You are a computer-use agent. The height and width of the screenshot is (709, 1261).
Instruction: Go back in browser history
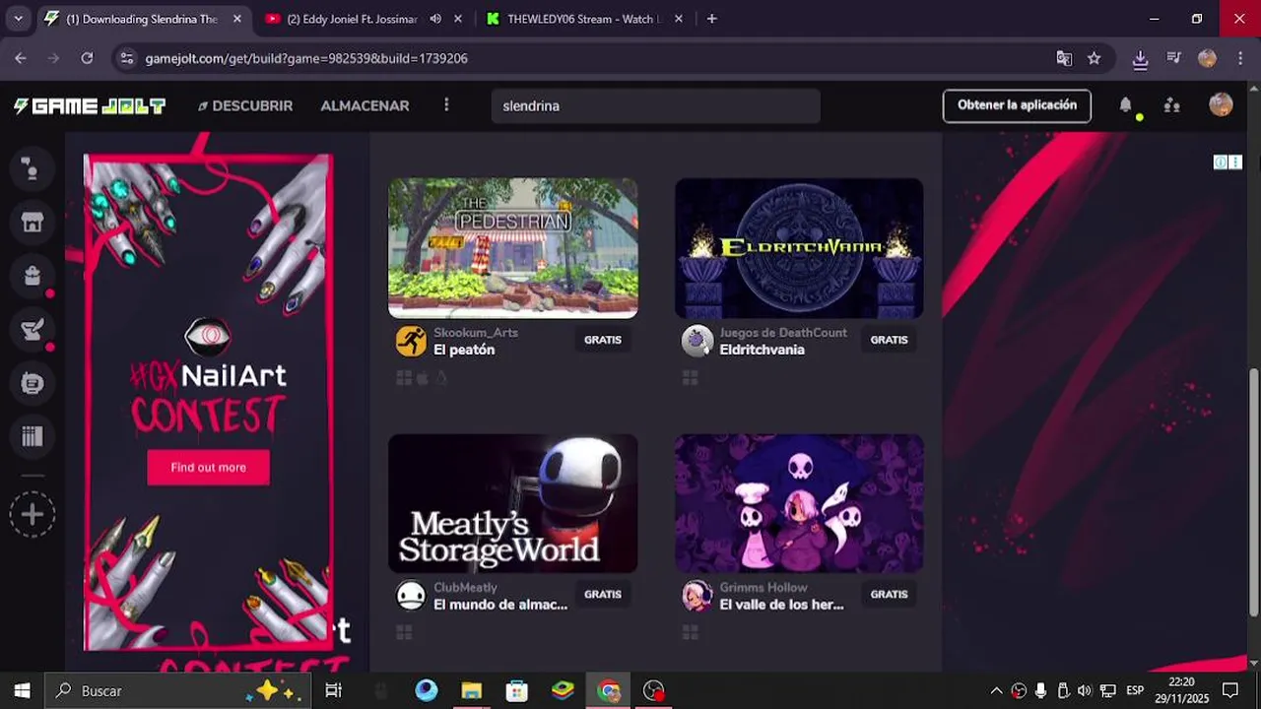coord(21,58)
